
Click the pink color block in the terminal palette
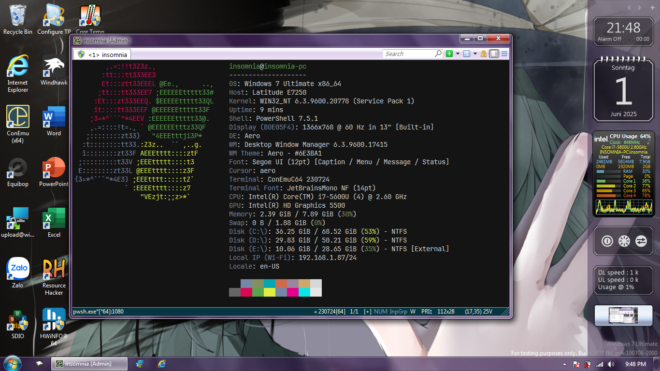coord(293,292)
